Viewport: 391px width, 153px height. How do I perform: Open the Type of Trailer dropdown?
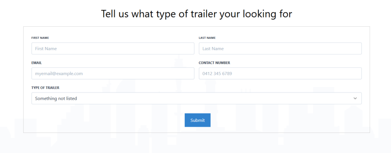pyautogui.click(x=197, y=98)
